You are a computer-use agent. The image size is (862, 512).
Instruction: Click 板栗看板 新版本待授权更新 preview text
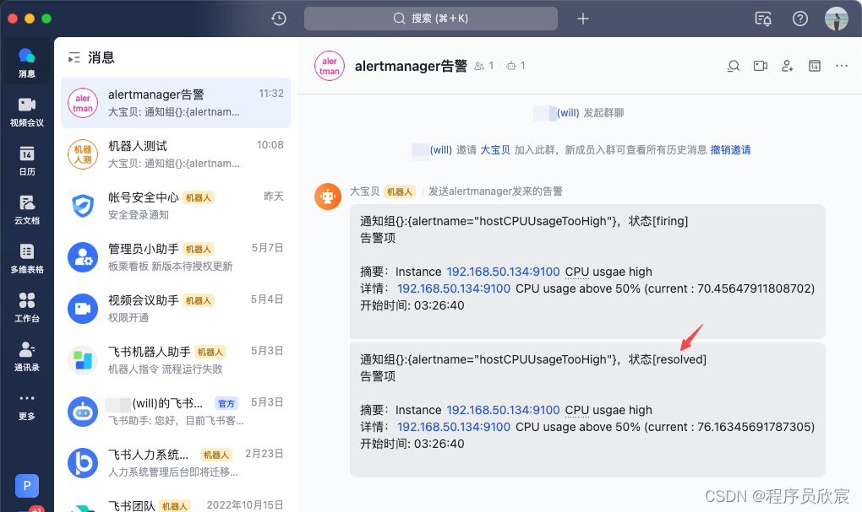click(x=170, y=267)
